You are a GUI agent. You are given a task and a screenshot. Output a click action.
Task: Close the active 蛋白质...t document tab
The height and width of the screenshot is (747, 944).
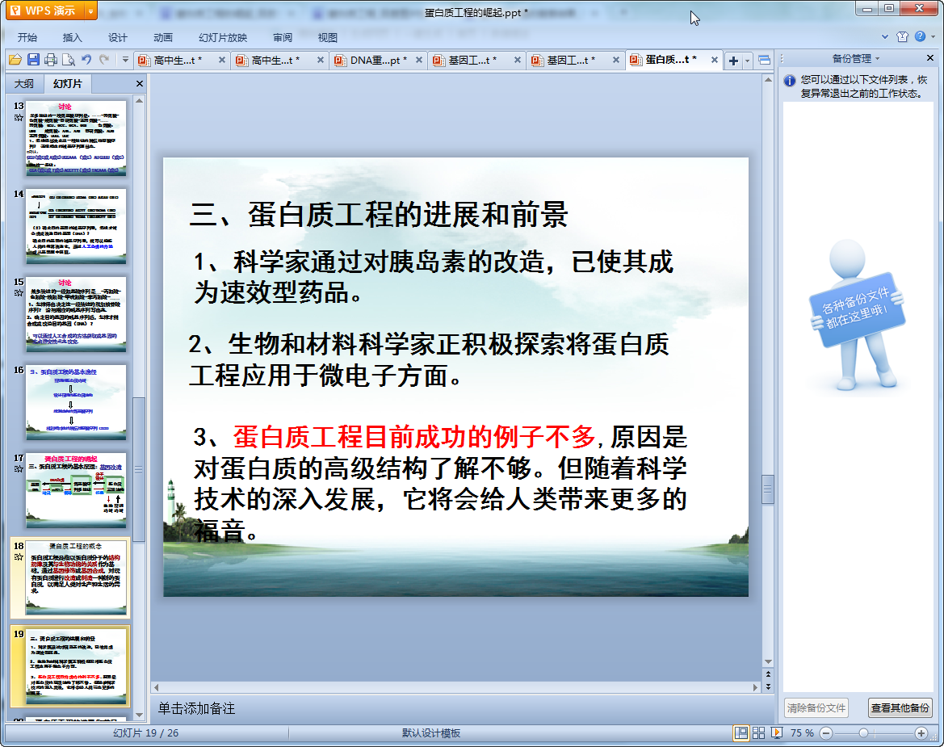pos(715,60)
